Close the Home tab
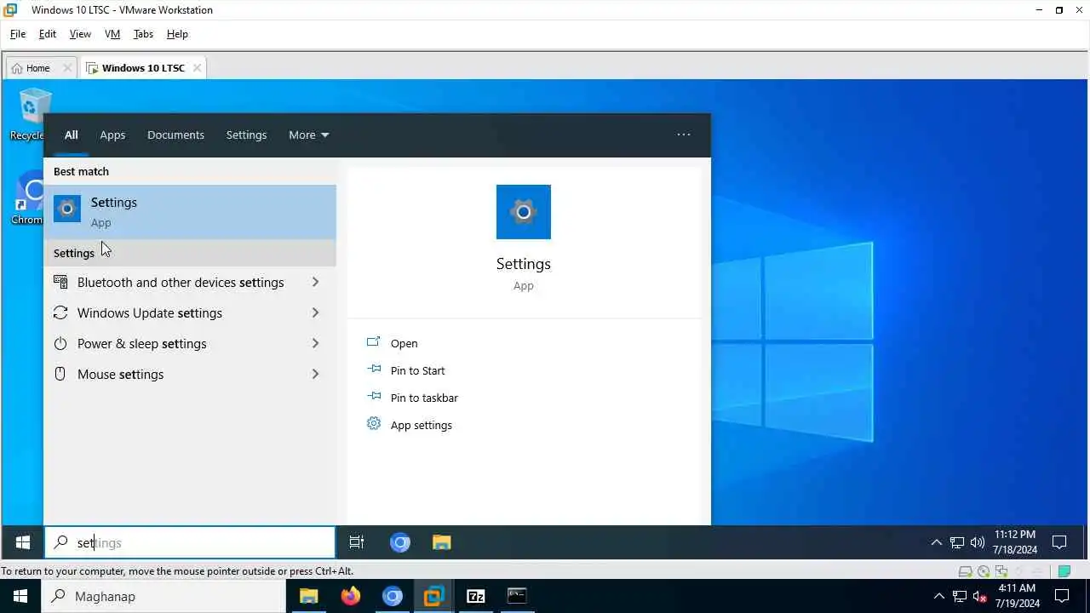The width and height of the screenshot is (1090, 613). pyautogui.click(x=67, y=68)
